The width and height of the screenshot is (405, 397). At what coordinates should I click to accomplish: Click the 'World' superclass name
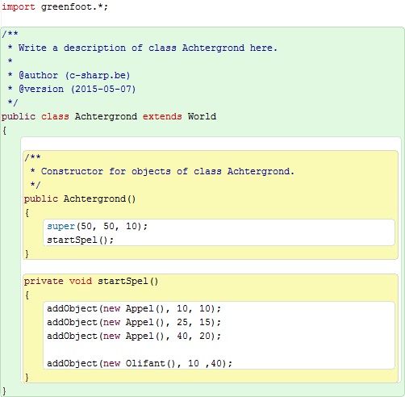pos(202,116)
